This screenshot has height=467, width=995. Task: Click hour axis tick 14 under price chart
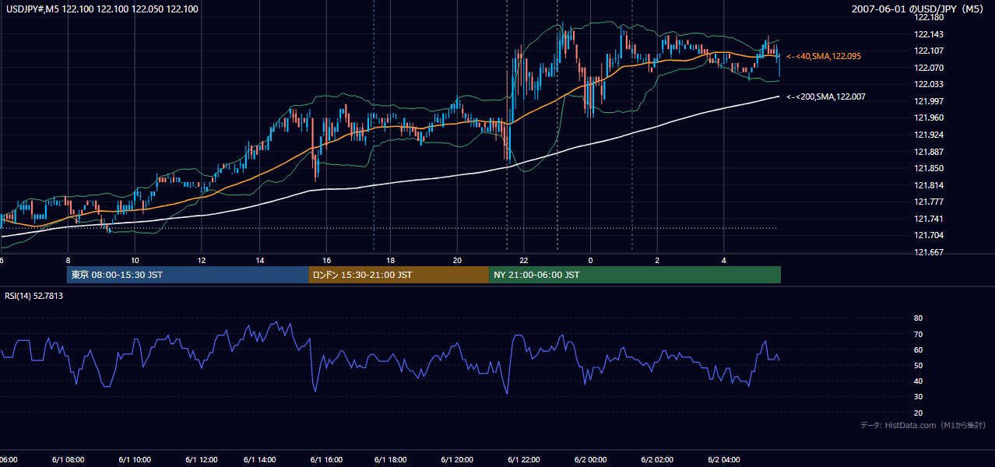click(261, 260)
